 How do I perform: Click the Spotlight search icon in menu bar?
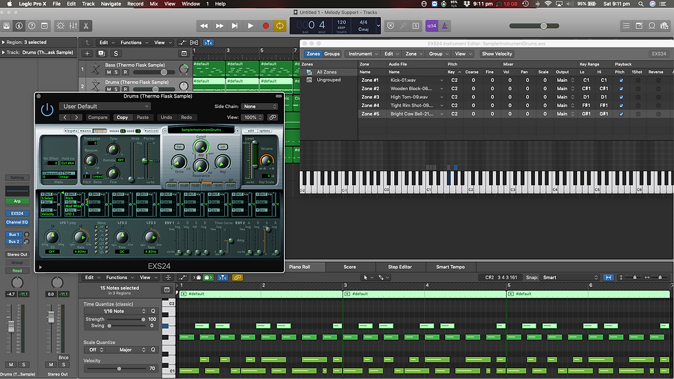(641, 4)
